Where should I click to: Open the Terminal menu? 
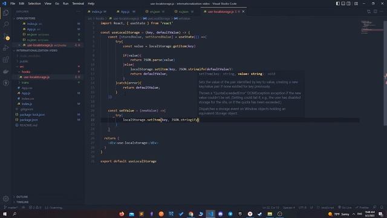pyautogui.click(x=78, y=4)
